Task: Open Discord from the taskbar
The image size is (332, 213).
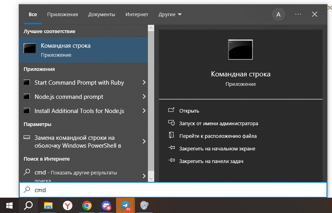Action: click(x=106, y=206)
